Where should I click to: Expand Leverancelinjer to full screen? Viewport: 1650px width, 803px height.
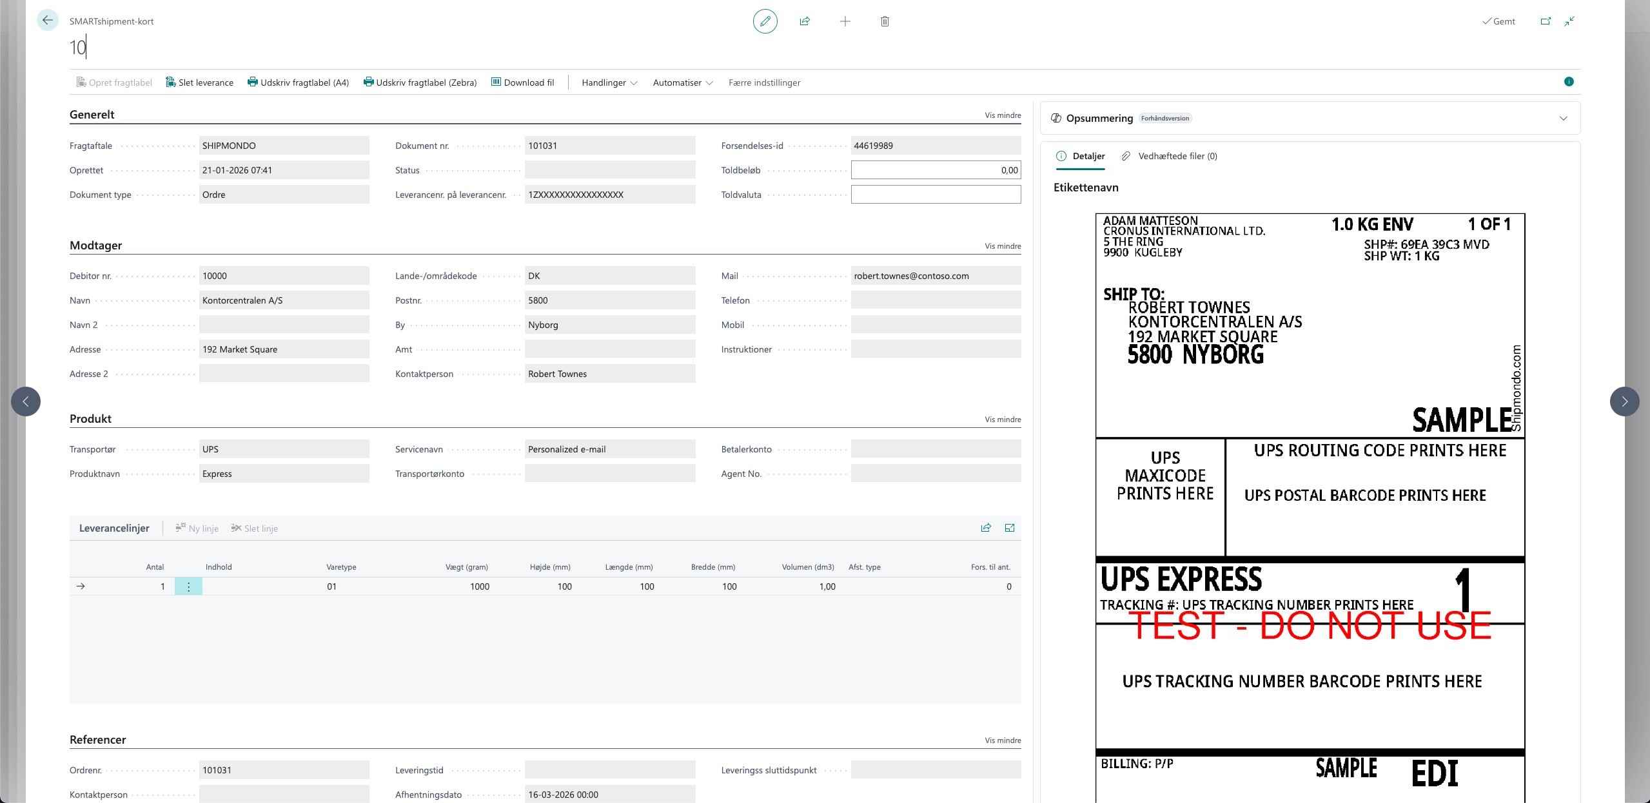(x=1010, y=528)
